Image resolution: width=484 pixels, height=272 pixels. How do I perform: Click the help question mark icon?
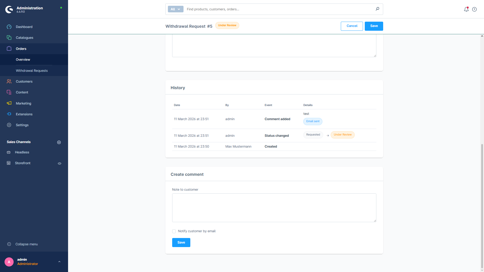[x=474, y=9]
